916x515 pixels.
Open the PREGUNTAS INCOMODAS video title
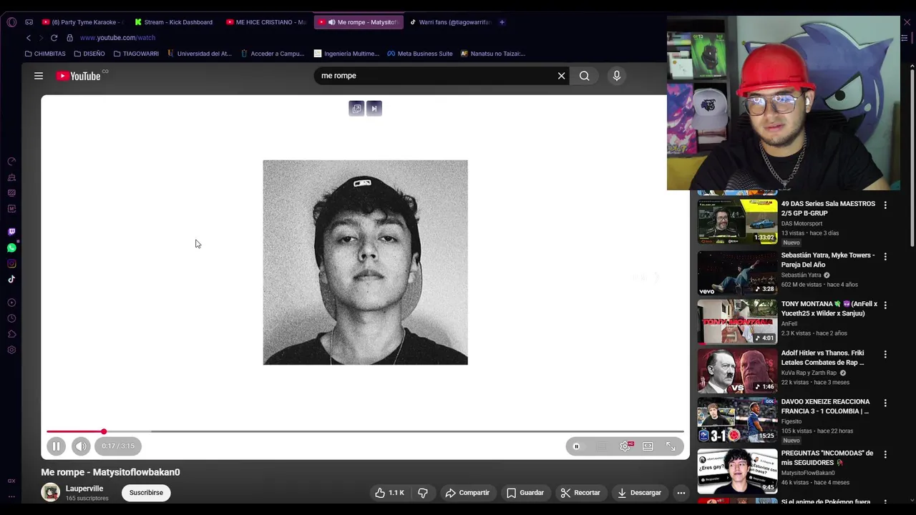tap(827, 458)
